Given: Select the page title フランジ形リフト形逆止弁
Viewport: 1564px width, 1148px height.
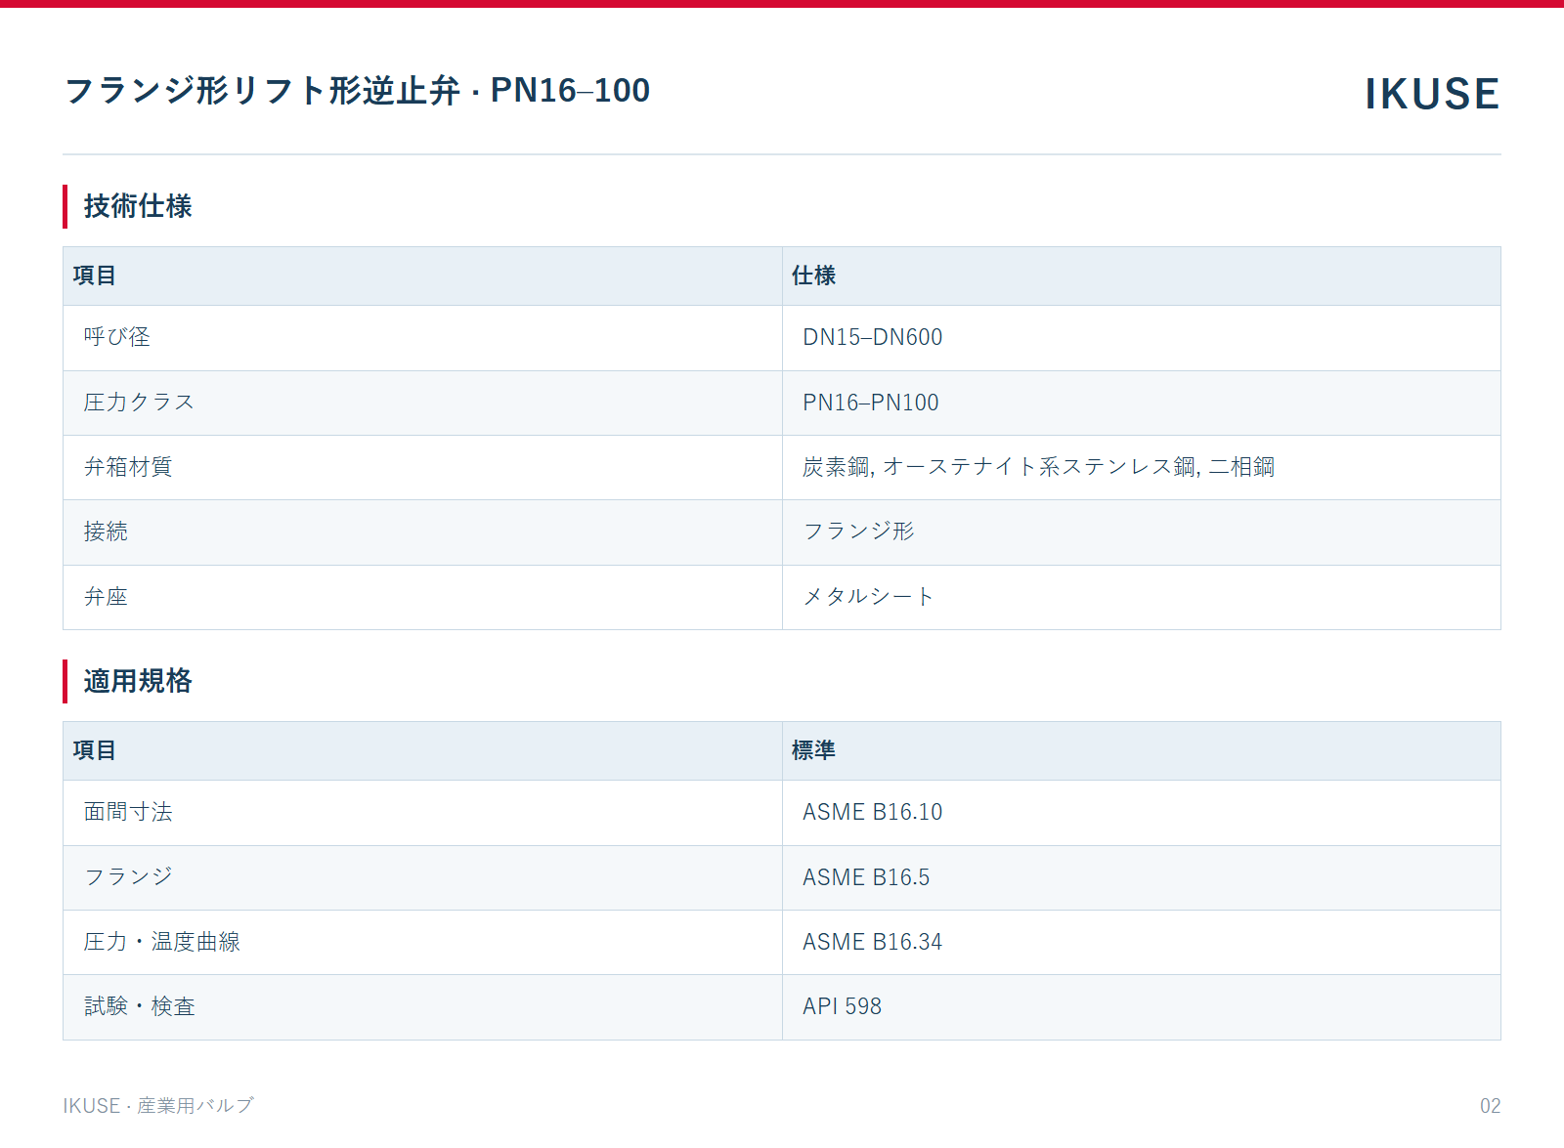Looking at the screenshot, I should (x=262, y=90).
